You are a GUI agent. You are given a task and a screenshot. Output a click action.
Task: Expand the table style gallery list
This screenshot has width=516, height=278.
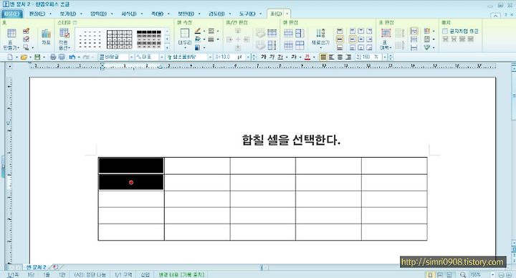pos(167,47)
